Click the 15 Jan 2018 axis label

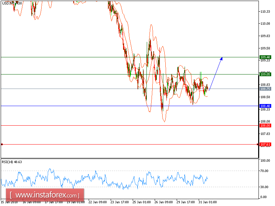tap(10, 203)
